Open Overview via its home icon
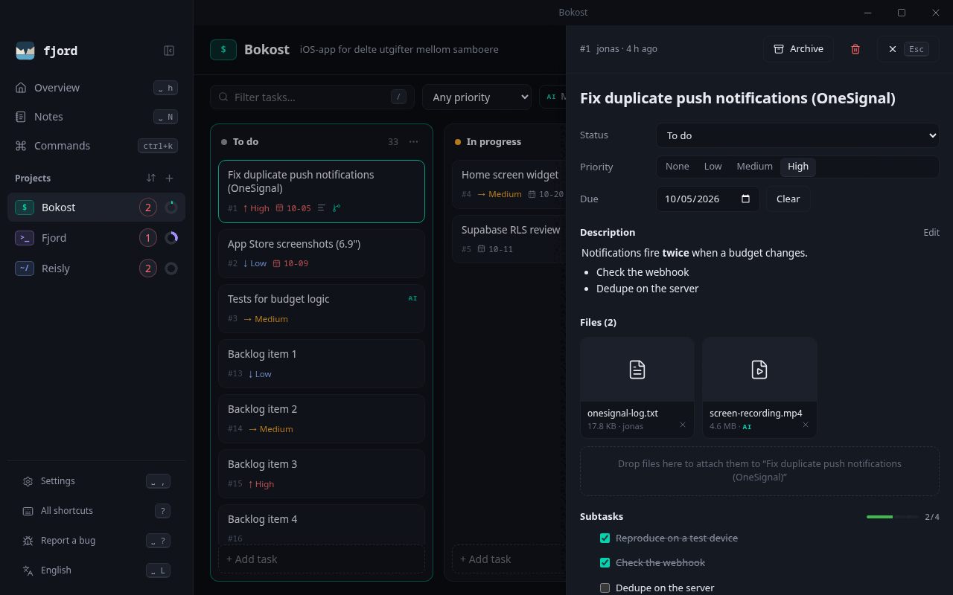Image resolution: width=953 pixels, height=595 pixels. [21, 88]
